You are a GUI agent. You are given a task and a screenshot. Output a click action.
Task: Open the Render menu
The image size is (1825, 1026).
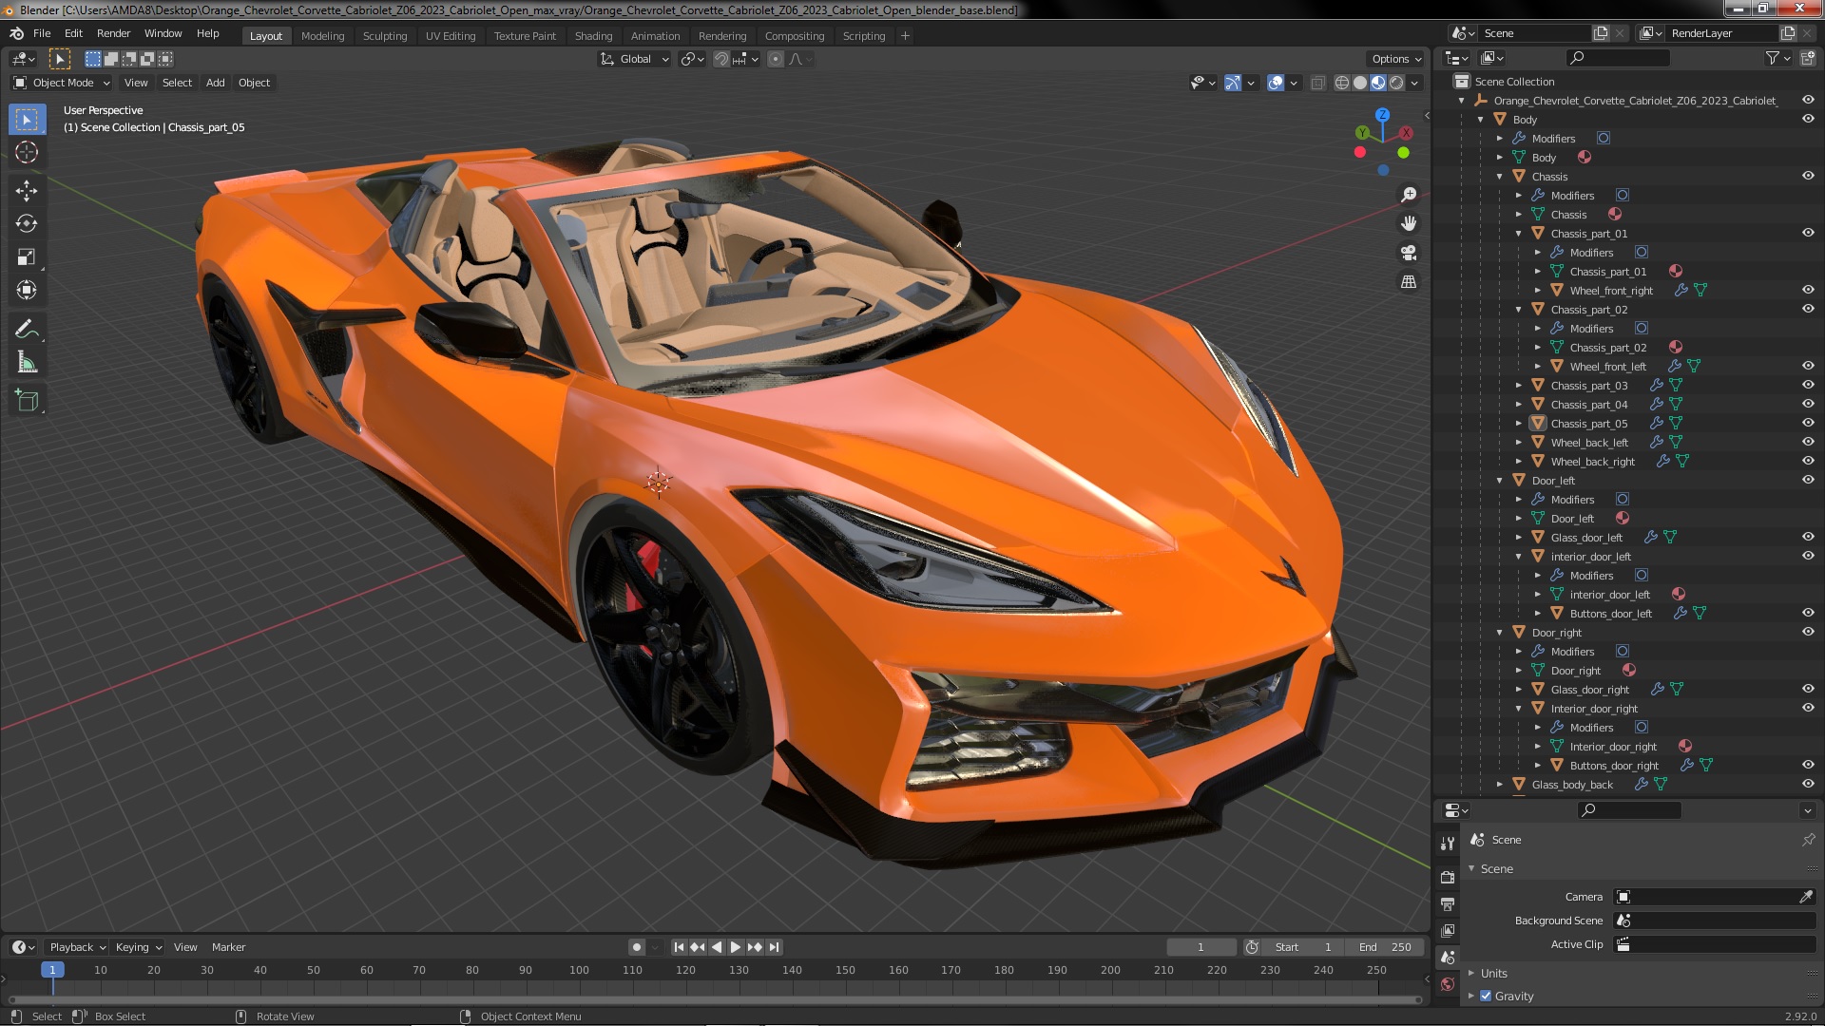click(x=113, y=33)
